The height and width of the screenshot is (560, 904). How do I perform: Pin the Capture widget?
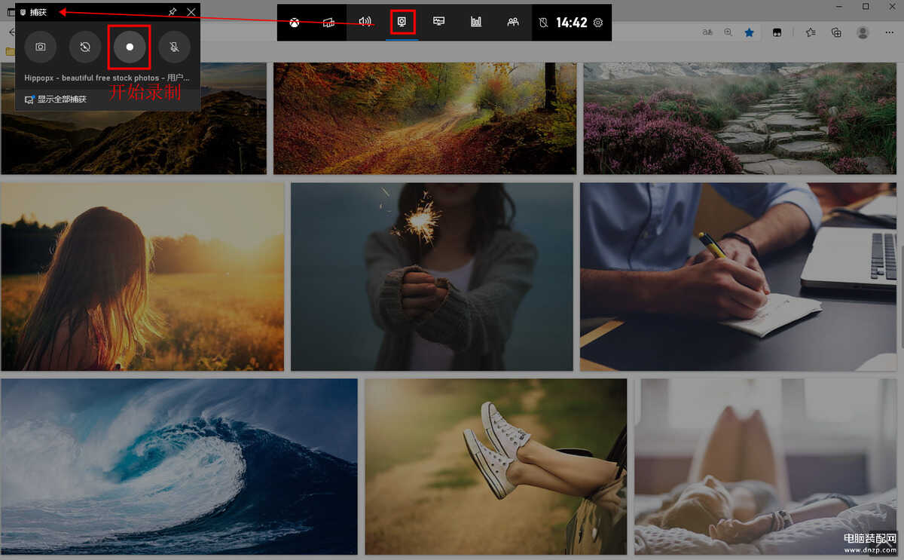click(x=173, y=12)
